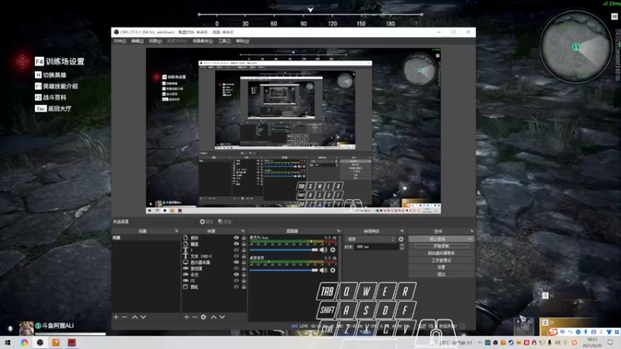
Task: Click 返回大厅 in the game overlay
Action: point(54,109)
